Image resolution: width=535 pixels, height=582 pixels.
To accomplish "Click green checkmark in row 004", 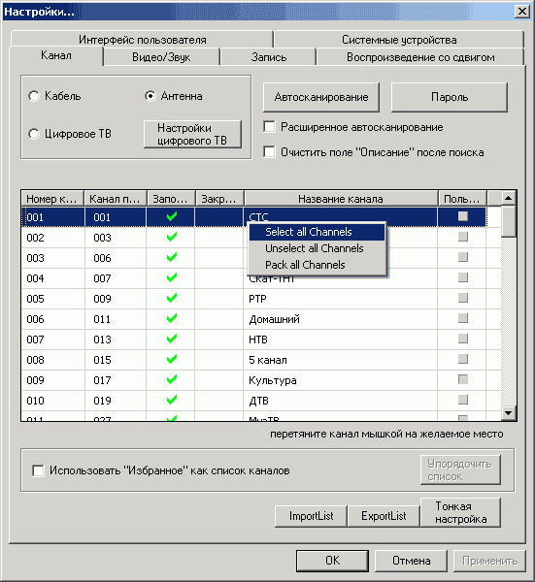I will (x=171, y=277).
